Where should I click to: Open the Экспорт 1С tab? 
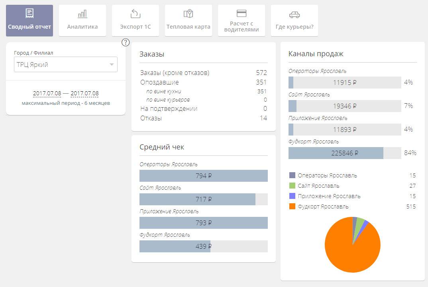pyautogui.click(x=135, y=20)
